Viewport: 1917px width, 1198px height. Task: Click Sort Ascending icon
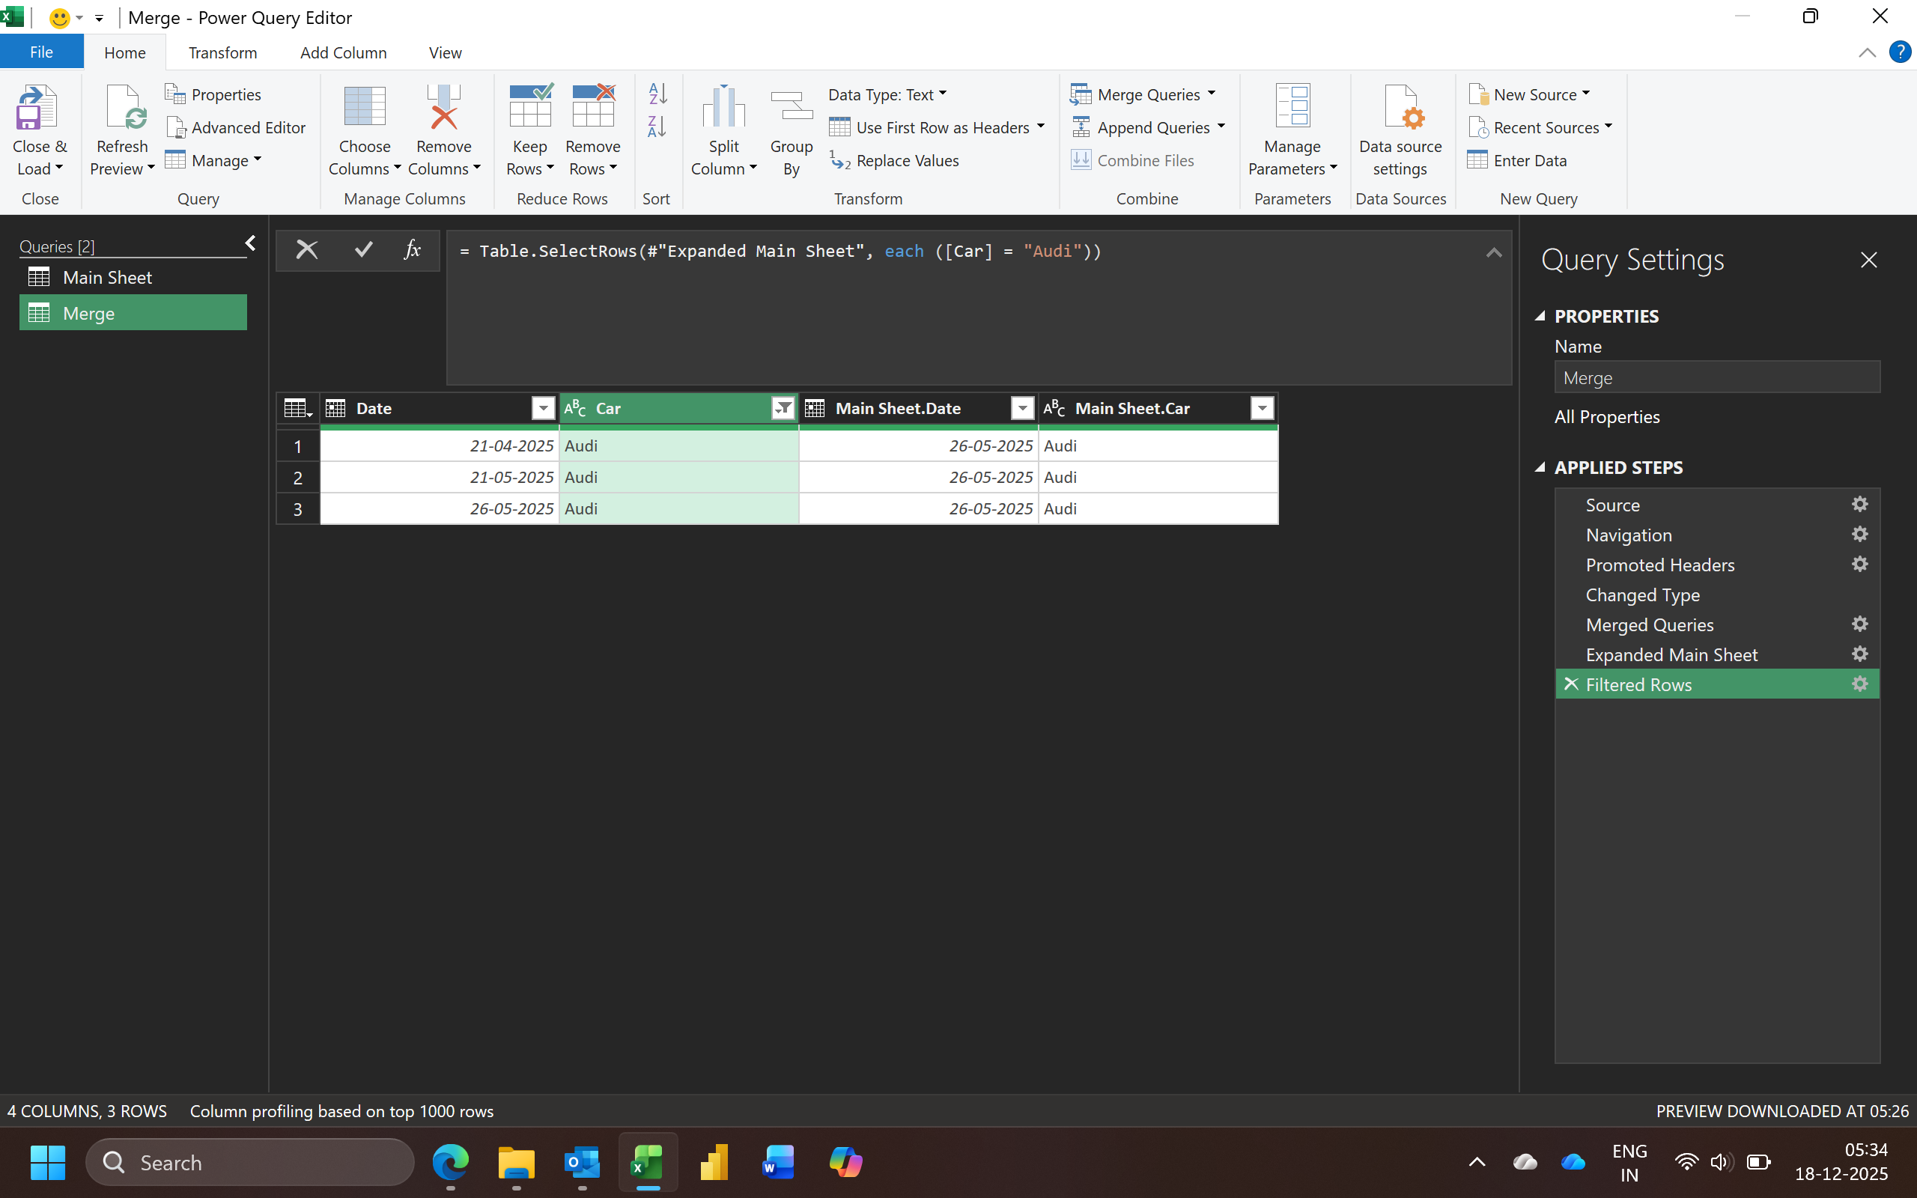(x=657, y=94)
